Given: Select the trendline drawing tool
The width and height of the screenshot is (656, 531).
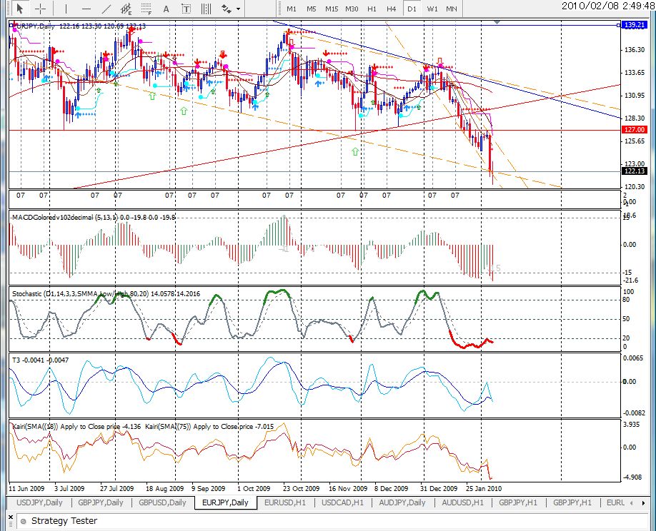Looking at the screenshot, I should [106, 9].
